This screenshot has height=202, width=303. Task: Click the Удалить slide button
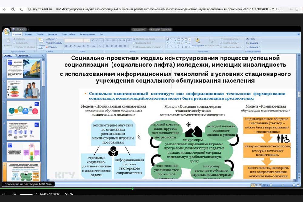[52, 47]
